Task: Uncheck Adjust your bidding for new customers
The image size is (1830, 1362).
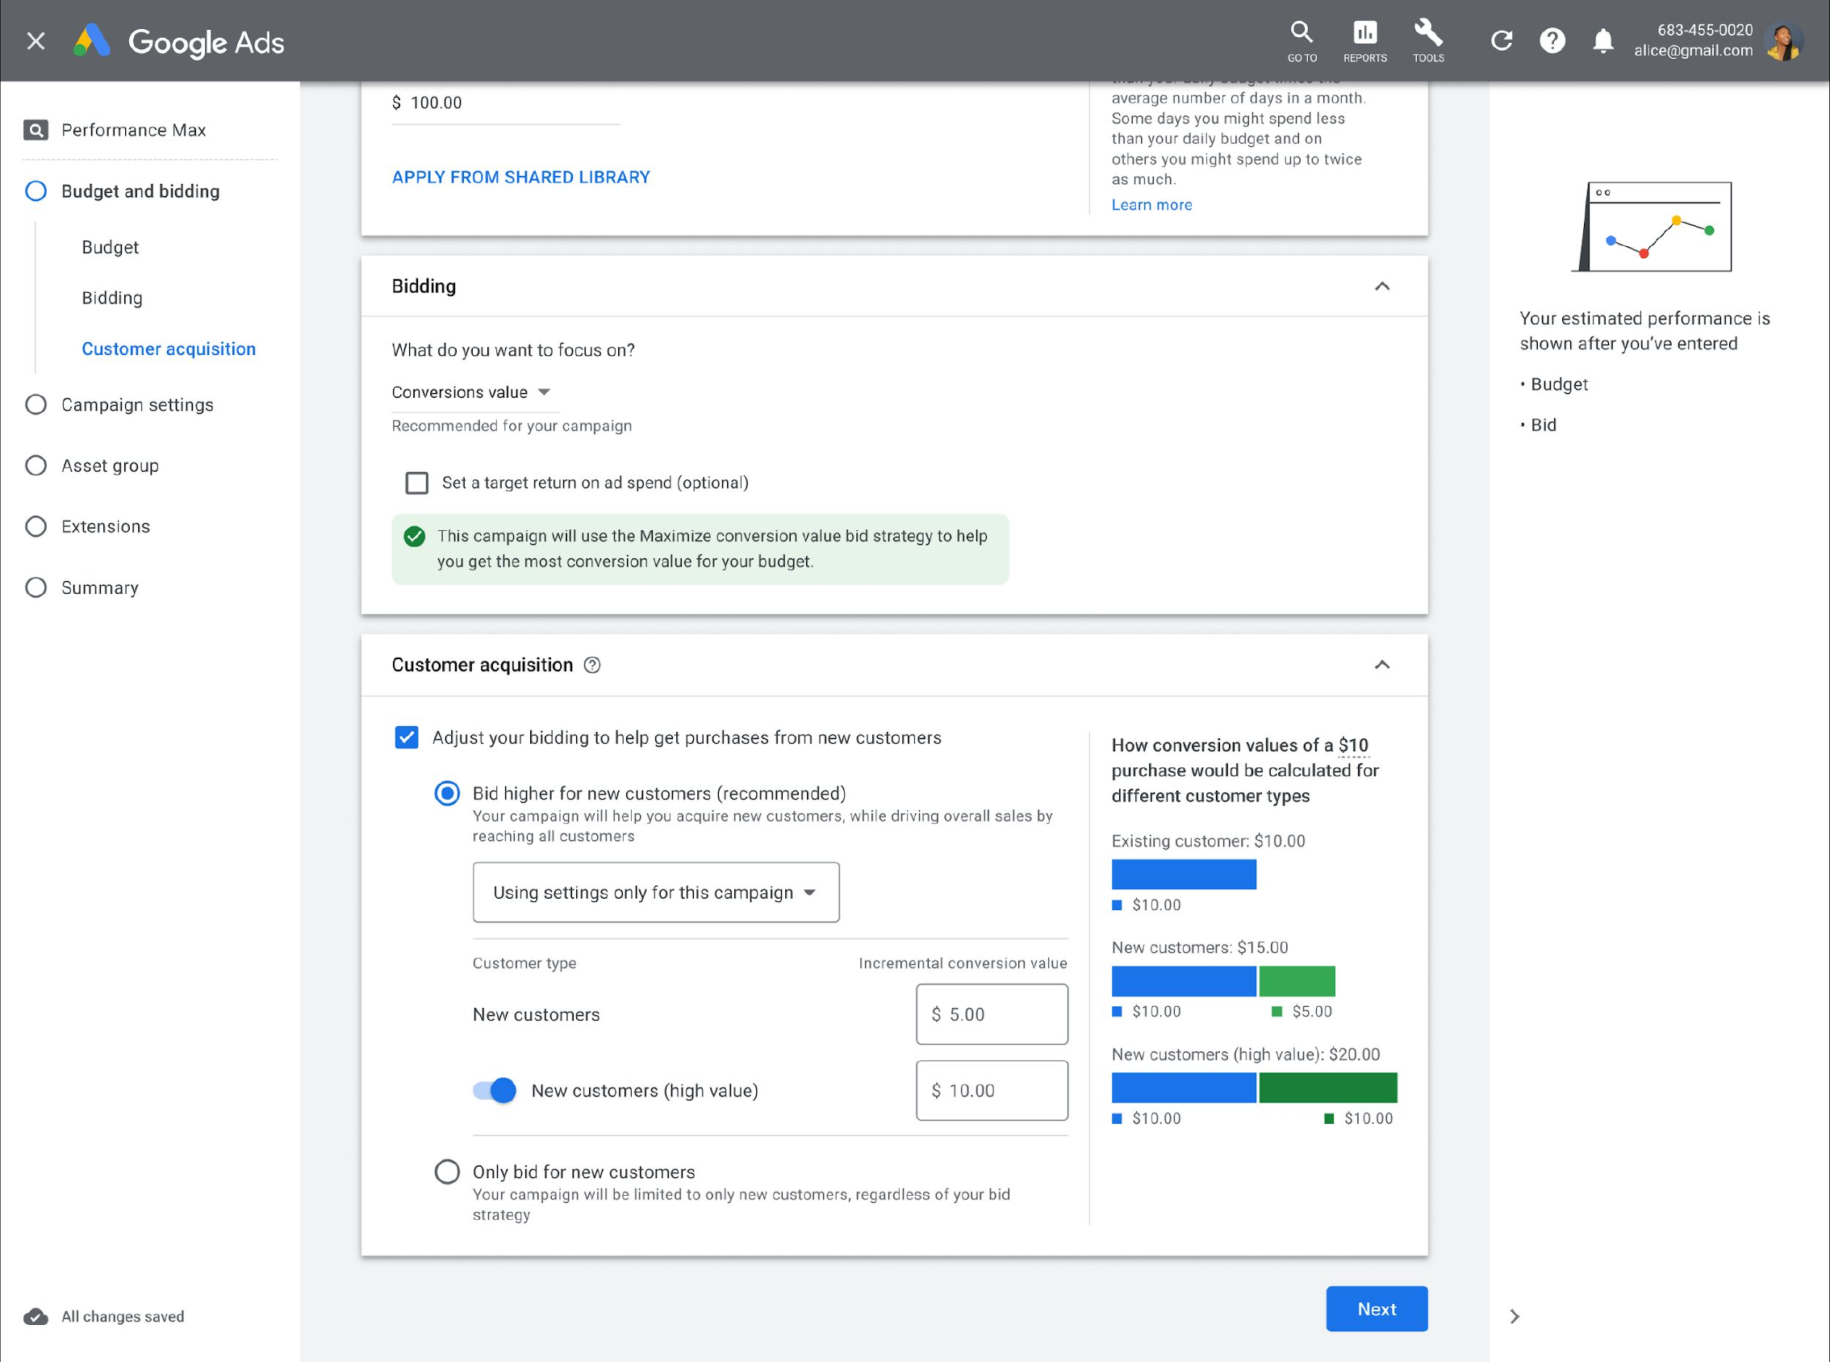Action: 407,737
